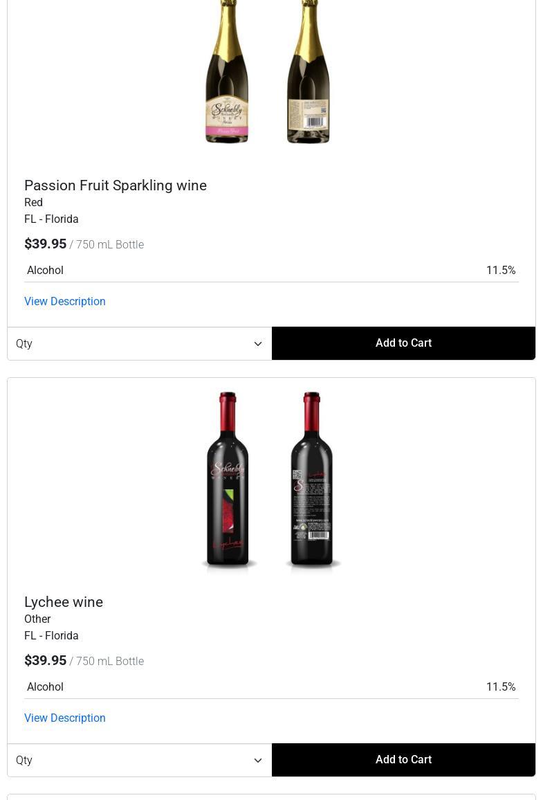
Task: Click the $39.95 price of Lychee wine
Action: point(46,661)
